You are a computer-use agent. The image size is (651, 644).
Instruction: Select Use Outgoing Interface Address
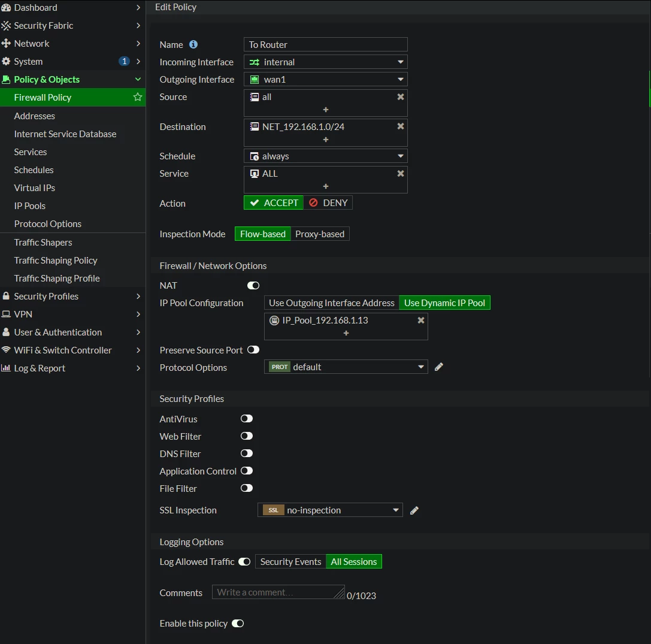(332, 303)
